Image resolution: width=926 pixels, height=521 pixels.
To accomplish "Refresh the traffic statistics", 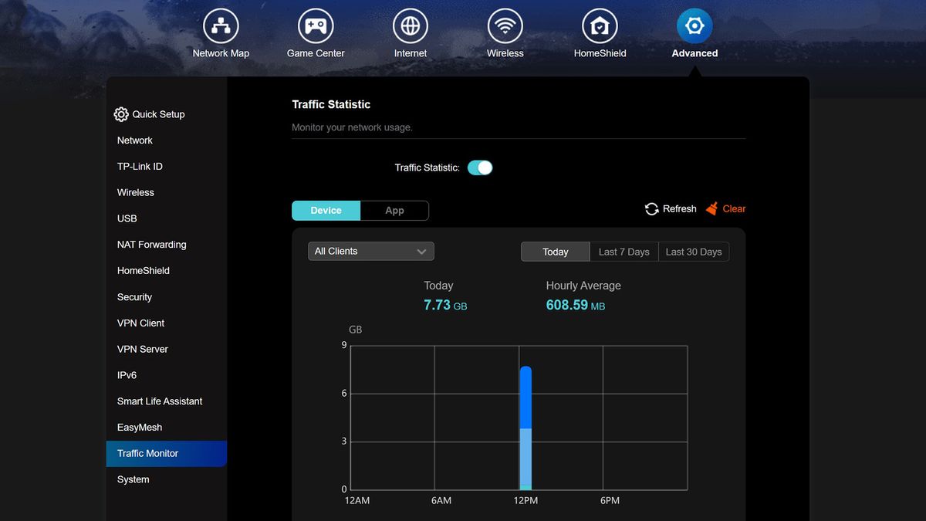I will (670, 208).
